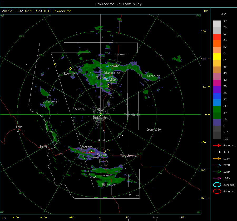This screenshot has width=237, height=221.
Task: Click the Lacombe city label
Action: pyautogui.click(x=114, y=66)
